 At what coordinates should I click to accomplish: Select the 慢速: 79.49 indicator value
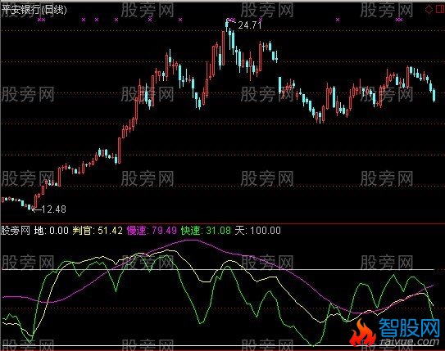[x=152, y=230]
